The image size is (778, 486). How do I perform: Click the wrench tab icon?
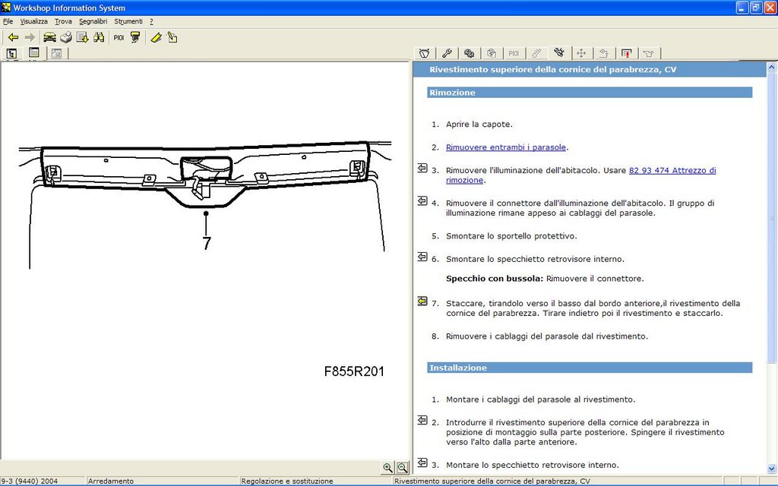tap(447, 53)
